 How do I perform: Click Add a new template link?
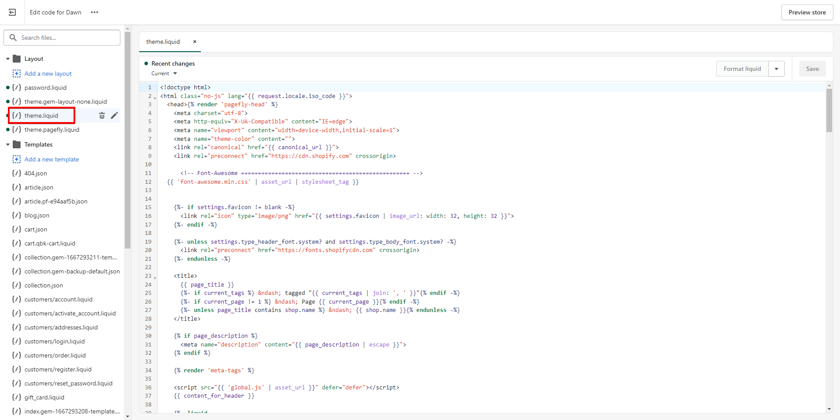(x=52, y=159)
